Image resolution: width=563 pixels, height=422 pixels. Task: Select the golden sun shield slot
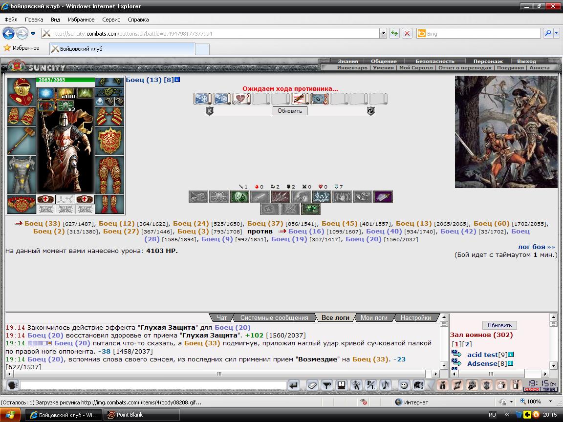point(109,141)
